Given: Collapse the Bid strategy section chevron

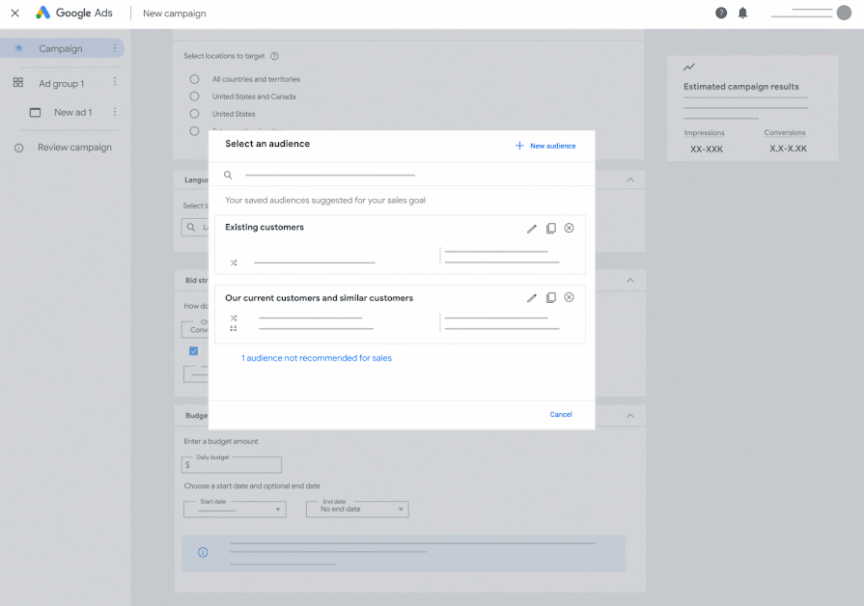Looking at the screenshot, I should coord(630,281).
